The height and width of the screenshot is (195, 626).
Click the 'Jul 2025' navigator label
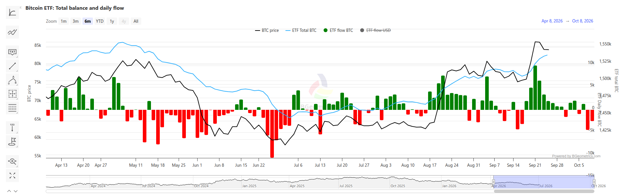pyautogui.click(x=346, y=186)
